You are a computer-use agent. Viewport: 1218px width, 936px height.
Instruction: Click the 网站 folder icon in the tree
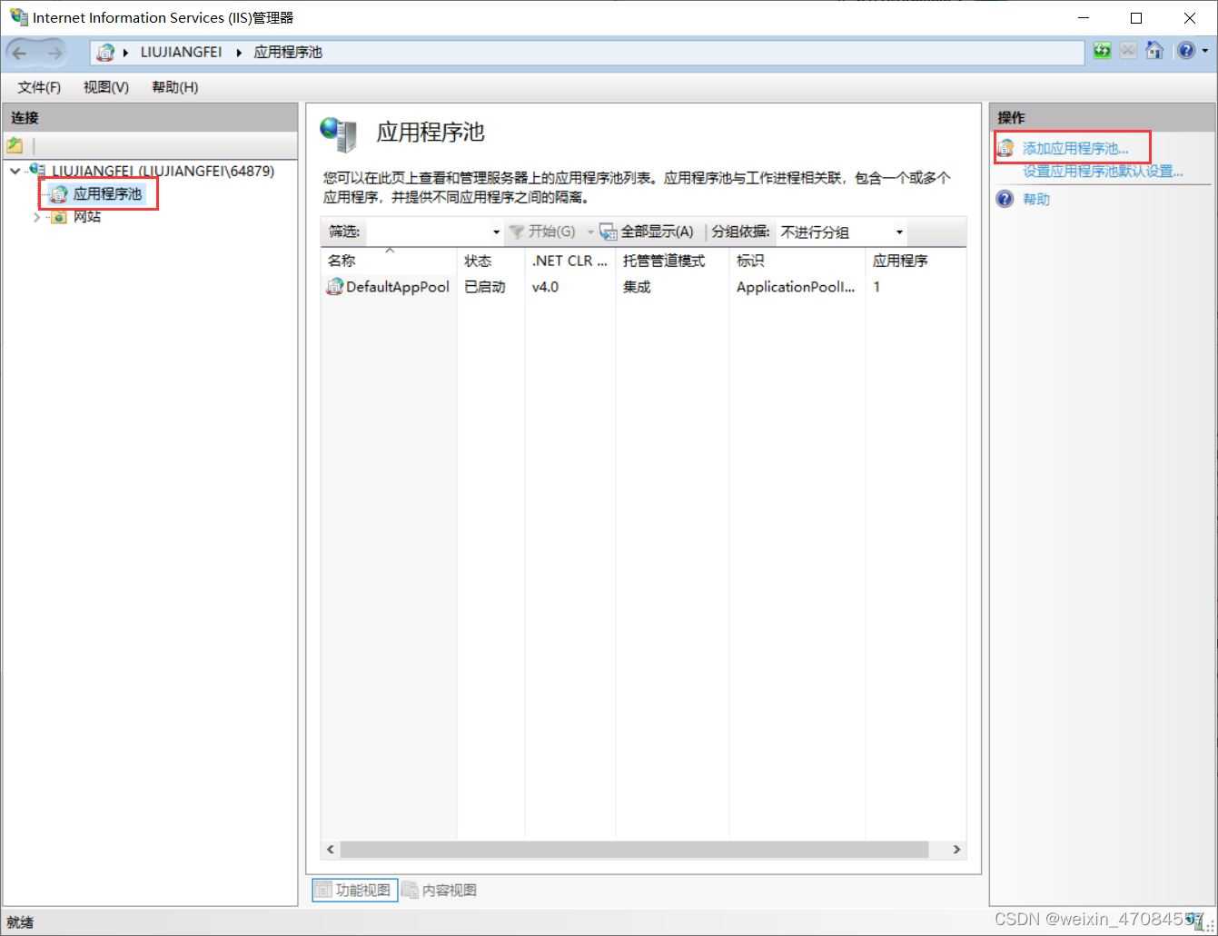[59, 217]
